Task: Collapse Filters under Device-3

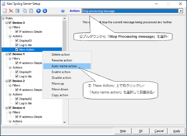Action: tap(10, 27)
